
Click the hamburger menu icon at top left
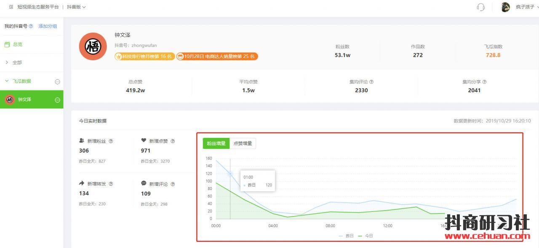(11, 7)
